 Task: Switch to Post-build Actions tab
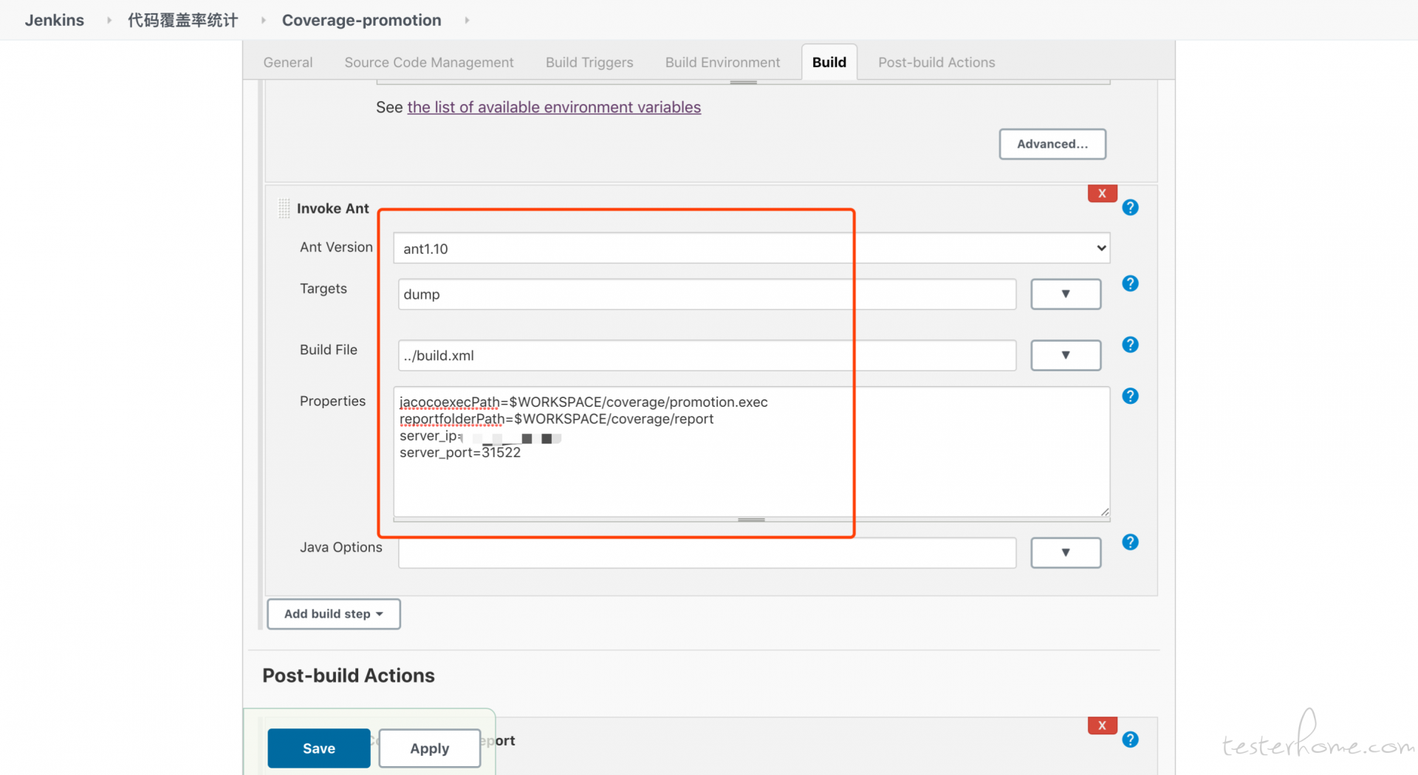[x=936, y=63]
